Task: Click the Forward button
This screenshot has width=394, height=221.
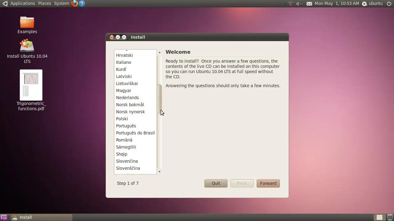Action: point(268,183)
